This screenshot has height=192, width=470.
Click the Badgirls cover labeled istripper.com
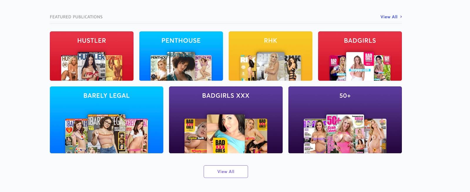click(360, 67)
